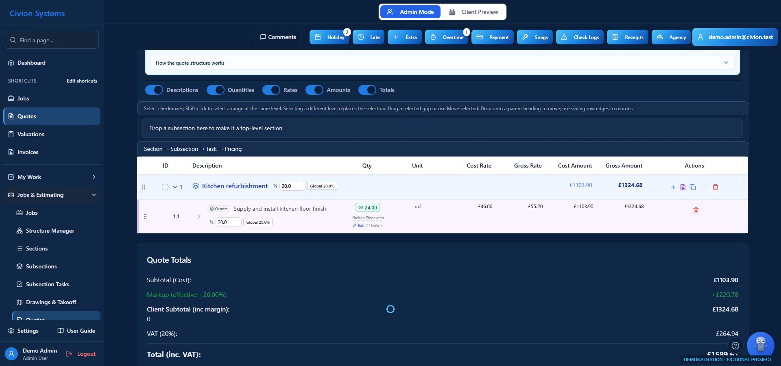The height and width of the screenshot is (366, 781).
Task: Open the Receipts button
Action: click(x=628, y=37)
